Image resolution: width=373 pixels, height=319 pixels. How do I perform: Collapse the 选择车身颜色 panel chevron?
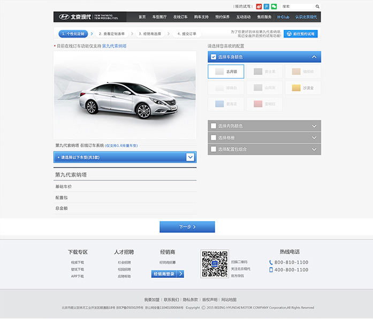pos(314,57)
